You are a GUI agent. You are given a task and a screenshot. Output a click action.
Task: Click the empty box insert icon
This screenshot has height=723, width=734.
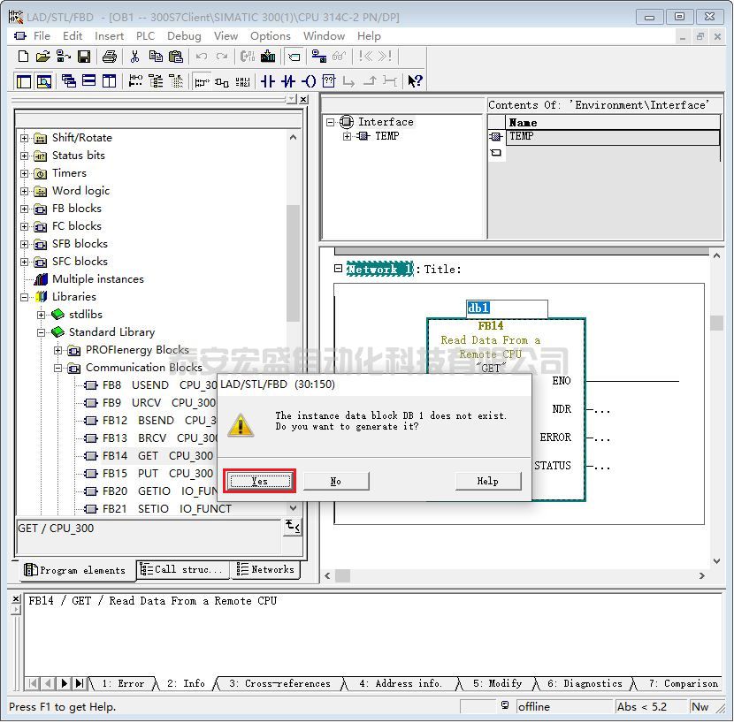pos(328,81)
